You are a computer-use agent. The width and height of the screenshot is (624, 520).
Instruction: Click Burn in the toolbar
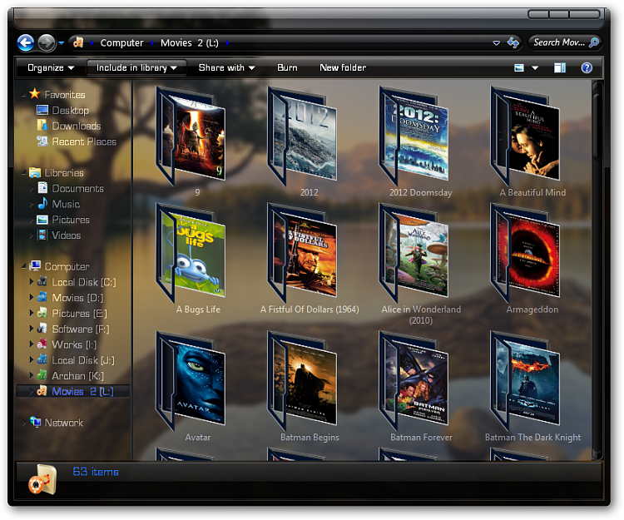coord(287,67)
